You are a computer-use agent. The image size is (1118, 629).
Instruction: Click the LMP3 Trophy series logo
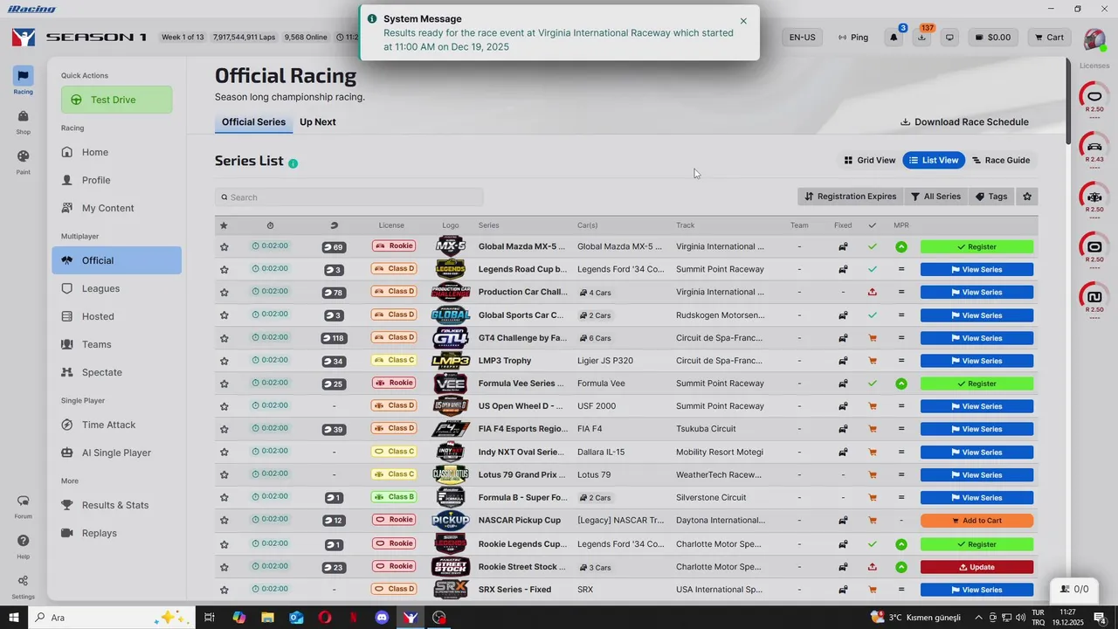[x=451, y=360]
